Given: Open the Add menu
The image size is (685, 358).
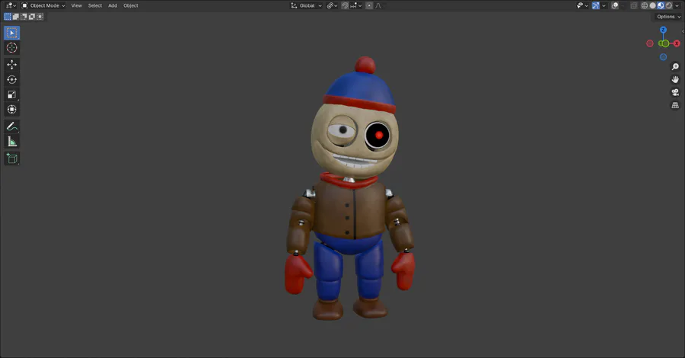Looking at the screenshot, I should pos(113,5).
